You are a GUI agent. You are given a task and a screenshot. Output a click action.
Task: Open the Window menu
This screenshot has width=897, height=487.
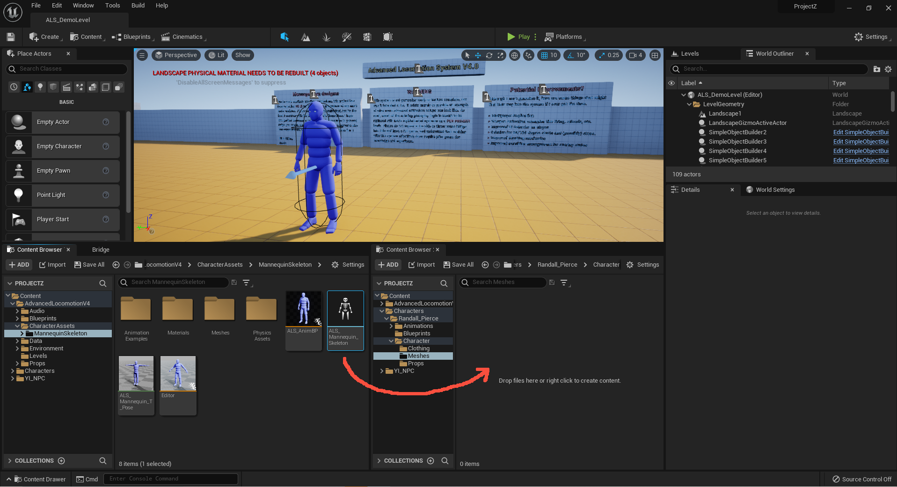pyautogui.click(x=83, y=6)
